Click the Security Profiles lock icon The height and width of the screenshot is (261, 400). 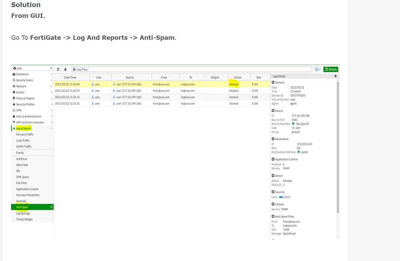tap(14, 104)
